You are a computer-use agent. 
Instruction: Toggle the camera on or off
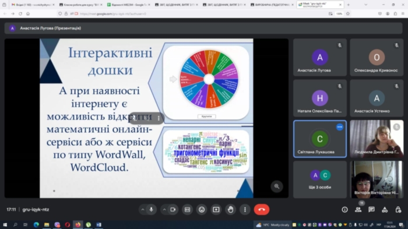pos(173,210)
